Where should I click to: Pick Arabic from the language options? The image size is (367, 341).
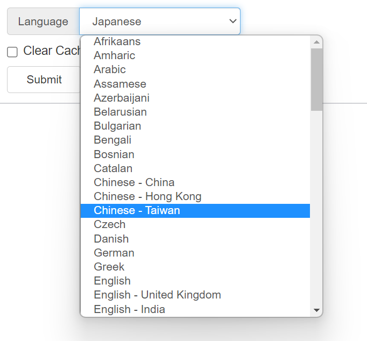[195, 69]
